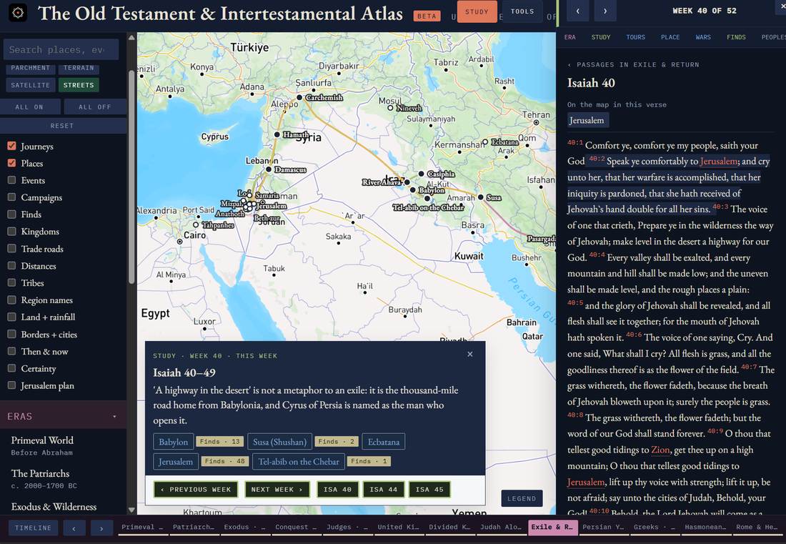This screenshot has width=786, height=544.
Task: Enable the Campaigns layer
Action: click(12, 197)
